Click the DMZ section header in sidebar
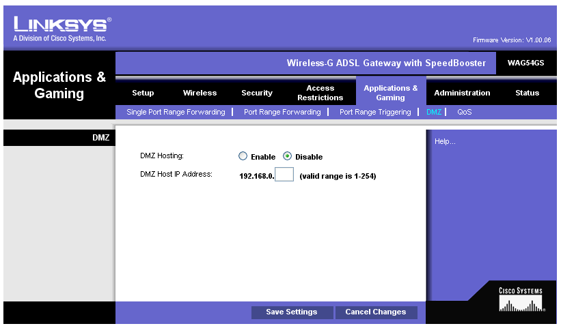Viewport: 561px width, 326px height. tap(59, 138)
